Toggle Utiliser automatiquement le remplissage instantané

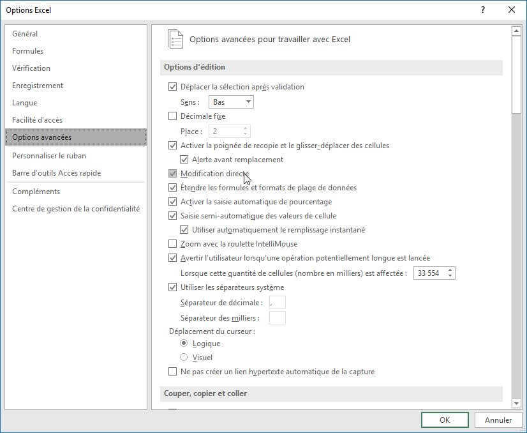click(184, 230)
